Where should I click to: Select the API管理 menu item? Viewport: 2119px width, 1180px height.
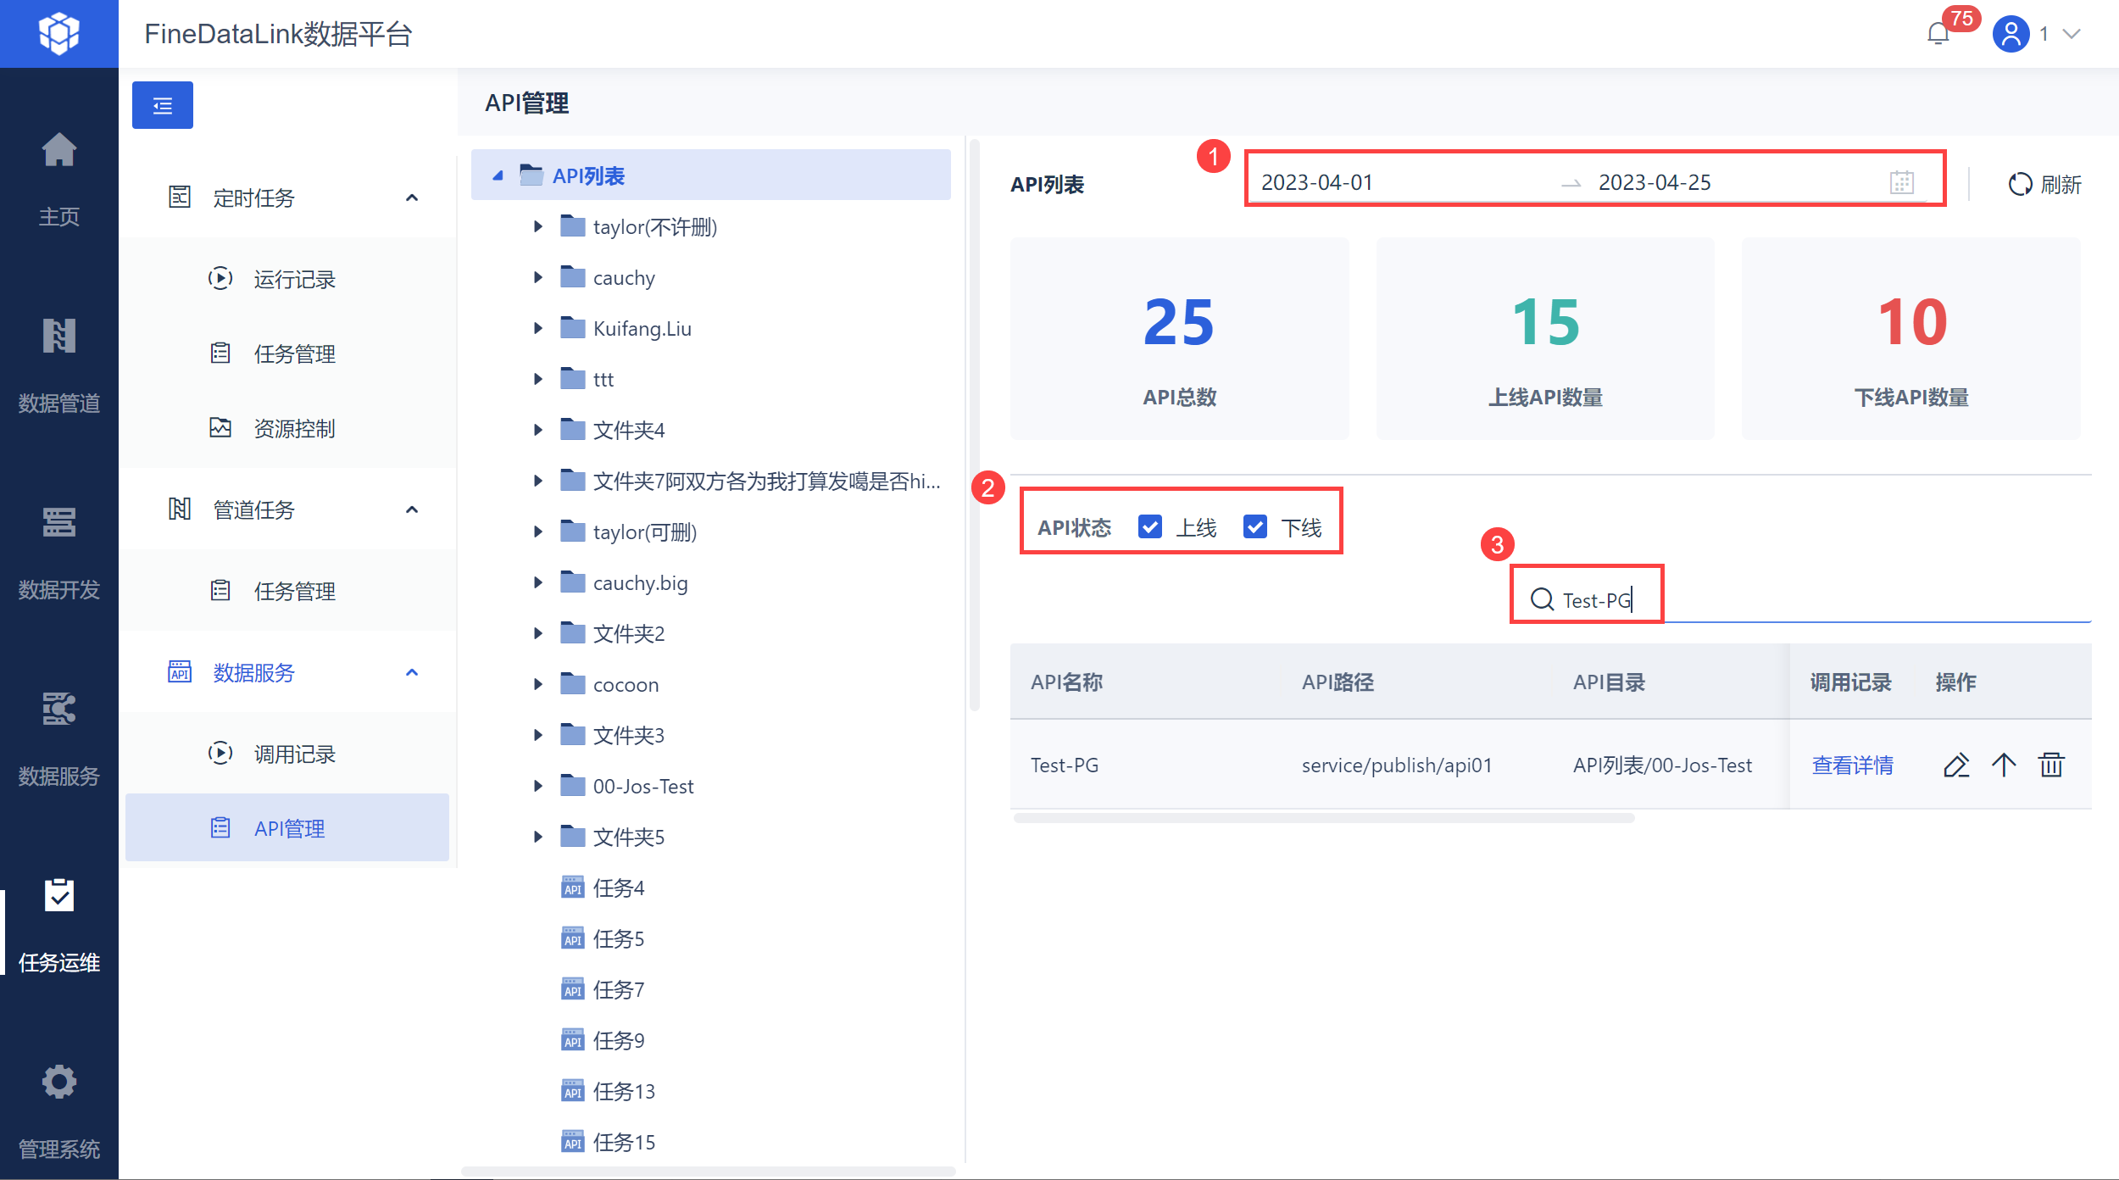point(287,828)
